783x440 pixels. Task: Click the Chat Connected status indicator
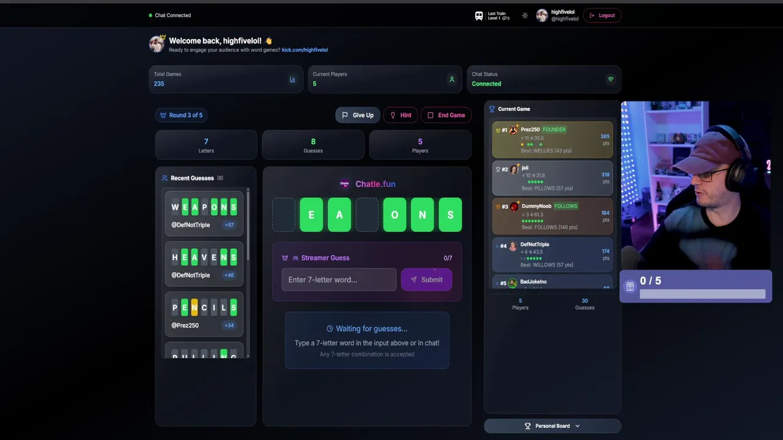click(170, 15)
